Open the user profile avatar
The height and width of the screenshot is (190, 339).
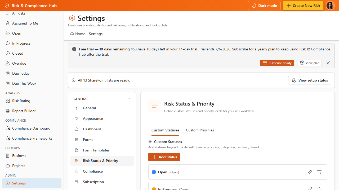coord(330,6)
